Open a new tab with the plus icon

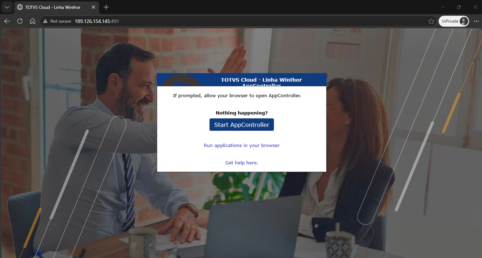(x=106, y=7)
